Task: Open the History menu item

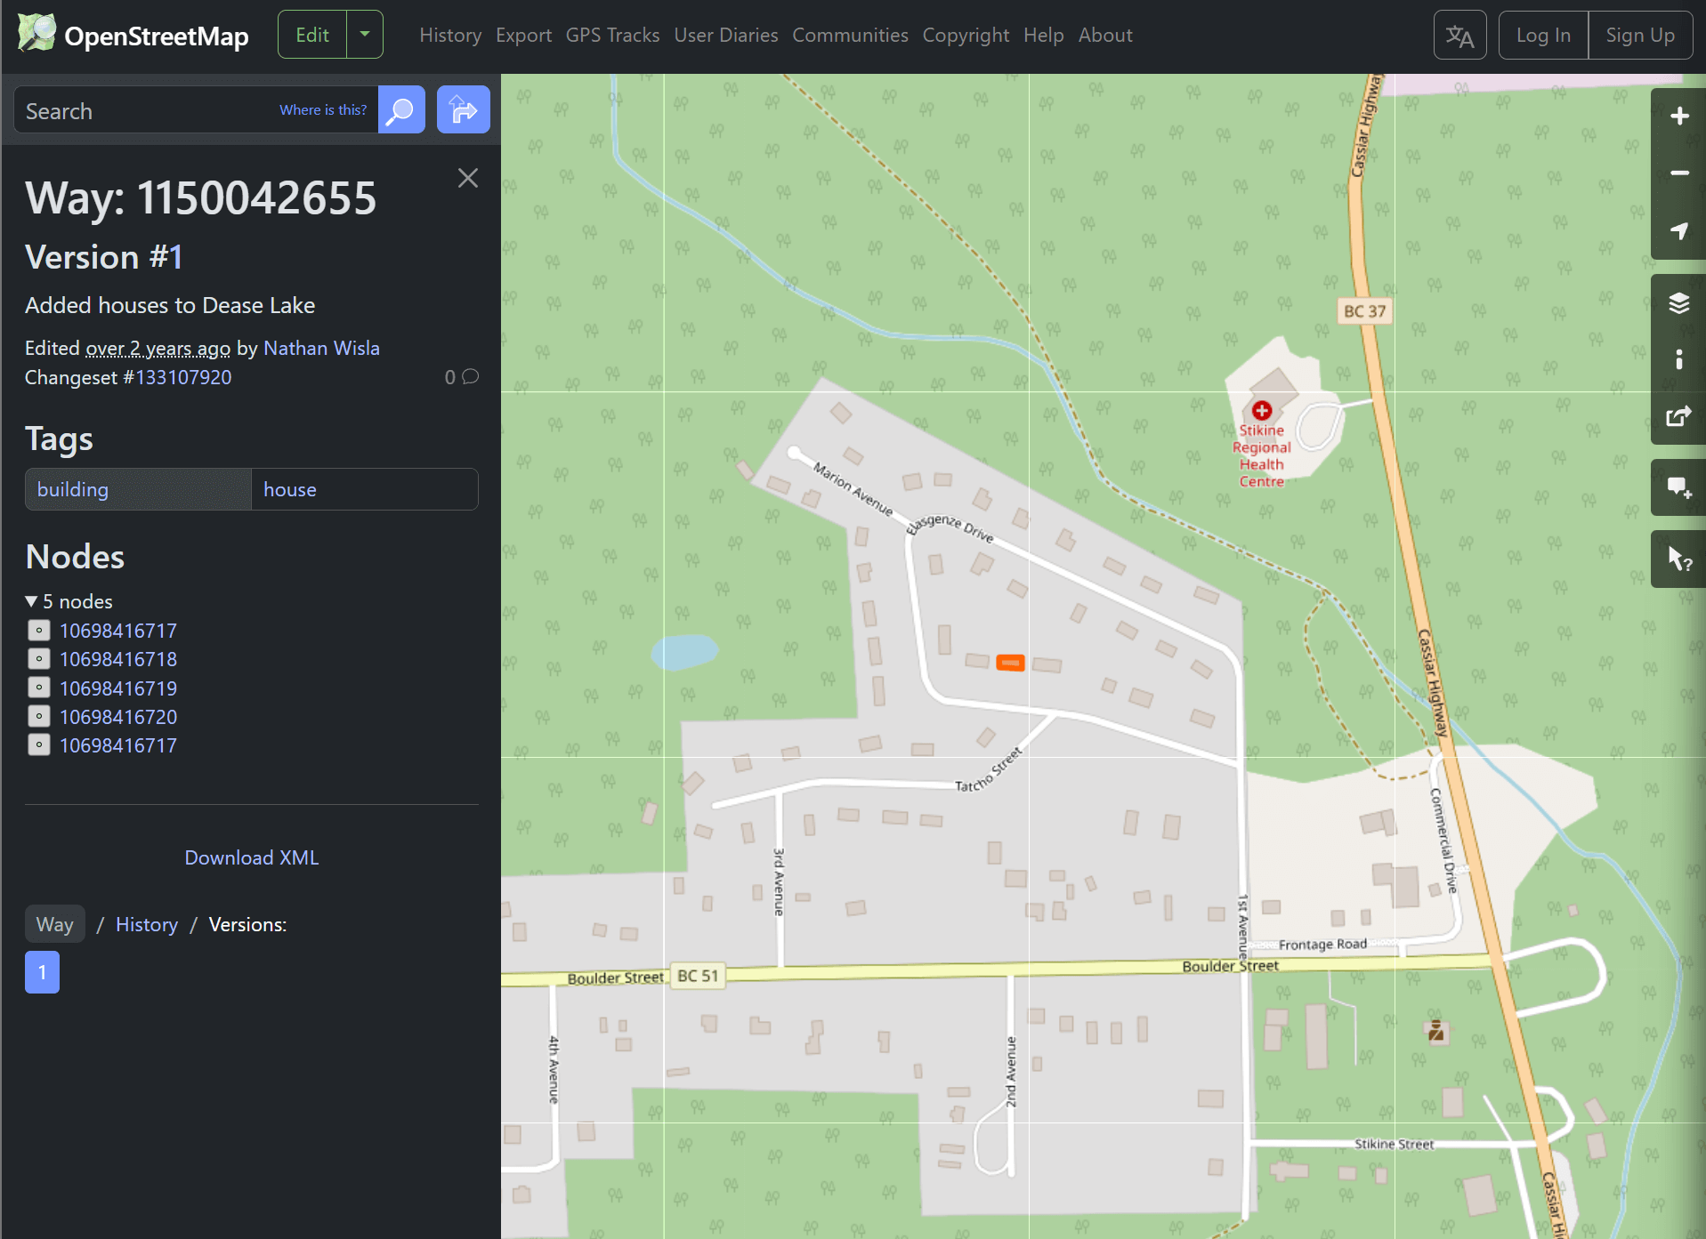Action: 450,36
